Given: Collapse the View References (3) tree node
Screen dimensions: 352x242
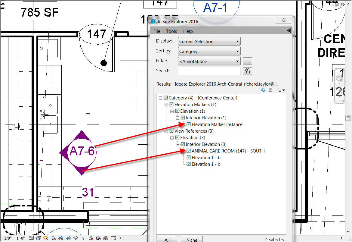Looking at the screenshot, I should point(166,131).
